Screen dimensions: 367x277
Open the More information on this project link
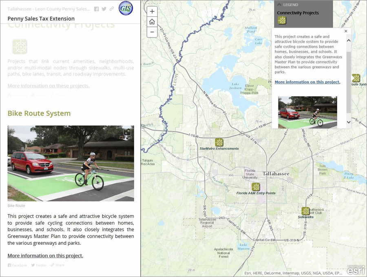point(307,82)
